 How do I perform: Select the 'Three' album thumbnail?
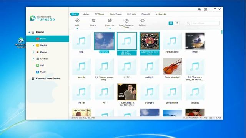pyautogui.click(x=195, y=41)
